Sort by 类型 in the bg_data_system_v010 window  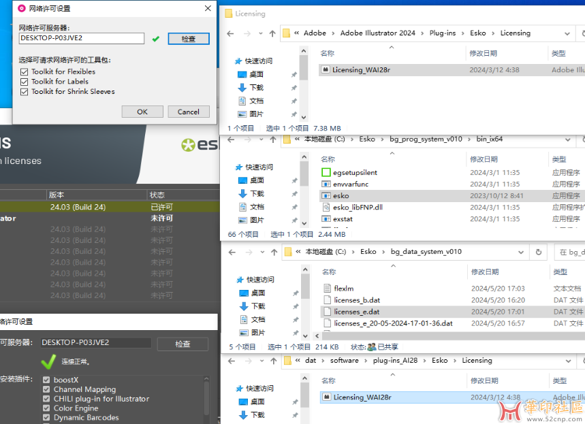point(560,272)
